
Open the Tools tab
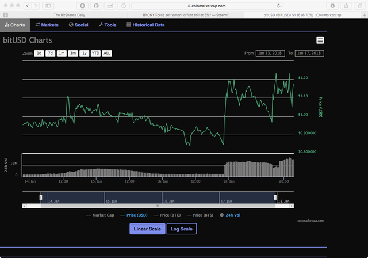[108, 25]
